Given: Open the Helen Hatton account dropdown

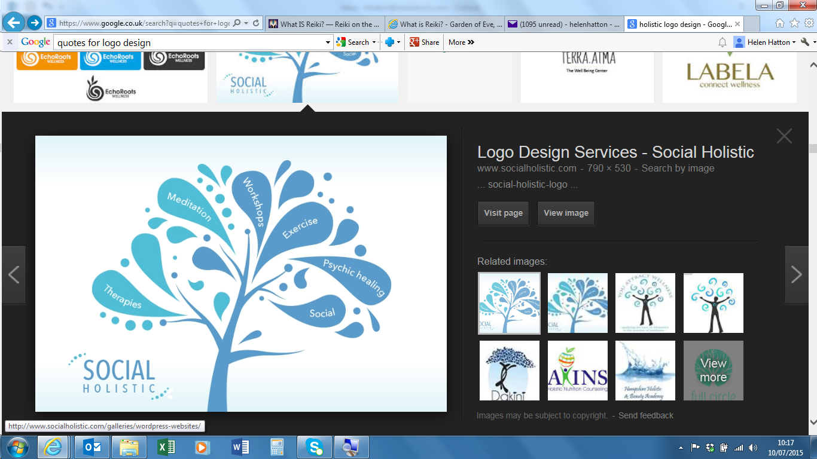Looking at the screenshot, I should (x=765, y=42).
